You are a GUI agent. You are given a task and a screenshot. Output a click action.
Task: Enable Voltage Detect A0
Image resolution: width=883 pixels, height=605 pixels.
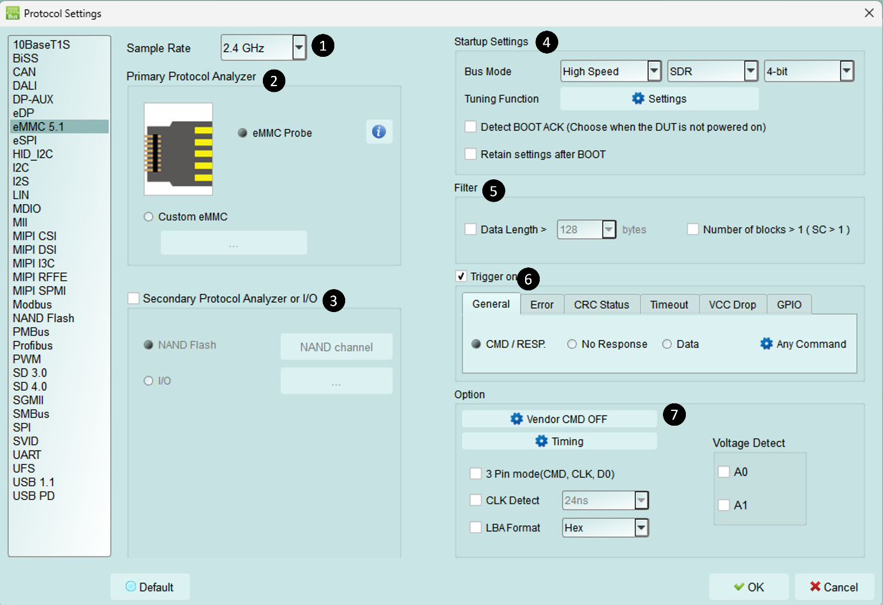point(723,472)
